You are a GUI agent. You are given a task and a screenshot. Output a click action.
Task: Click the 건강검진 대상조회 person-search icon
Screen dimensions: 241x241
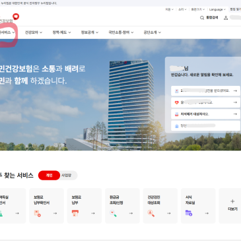pyautogui.click(x=151, y=213)
